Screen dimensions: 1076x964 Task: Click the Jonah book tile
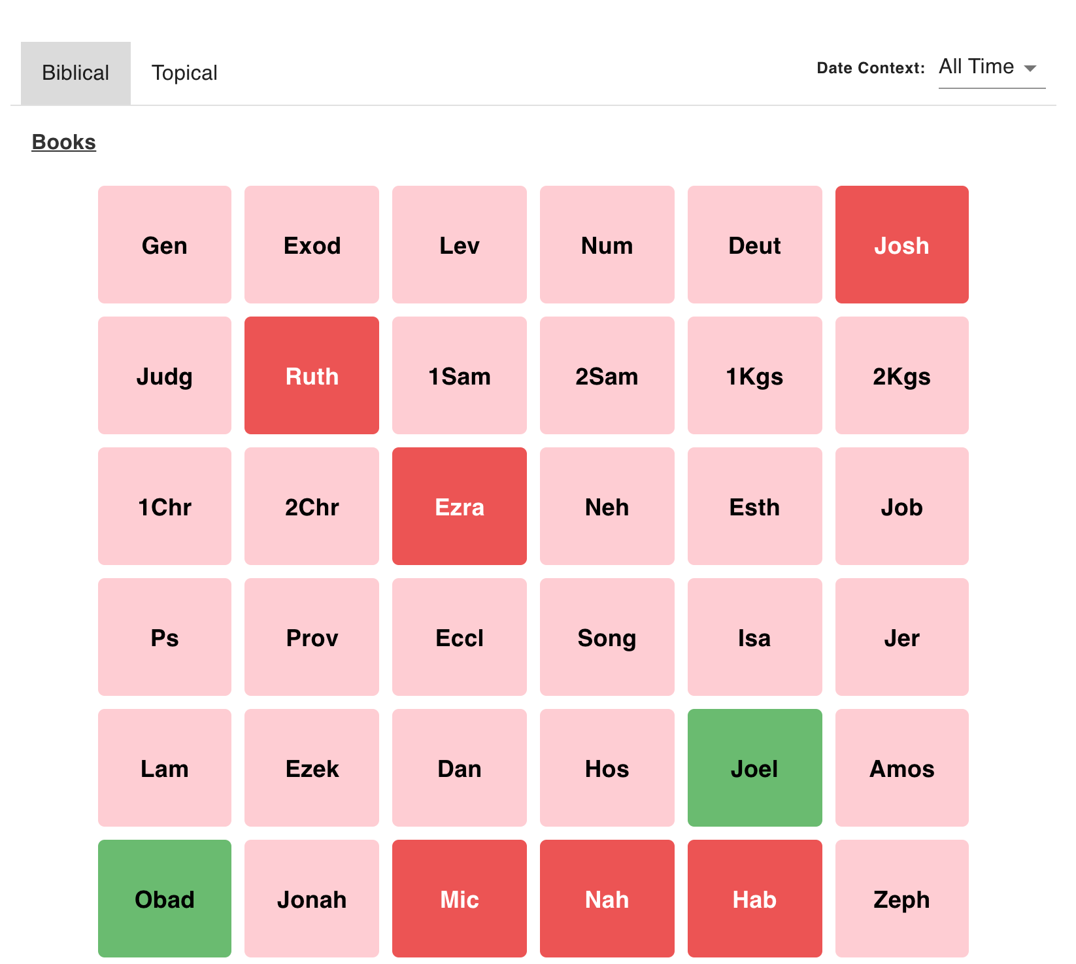tap(312, 899)
